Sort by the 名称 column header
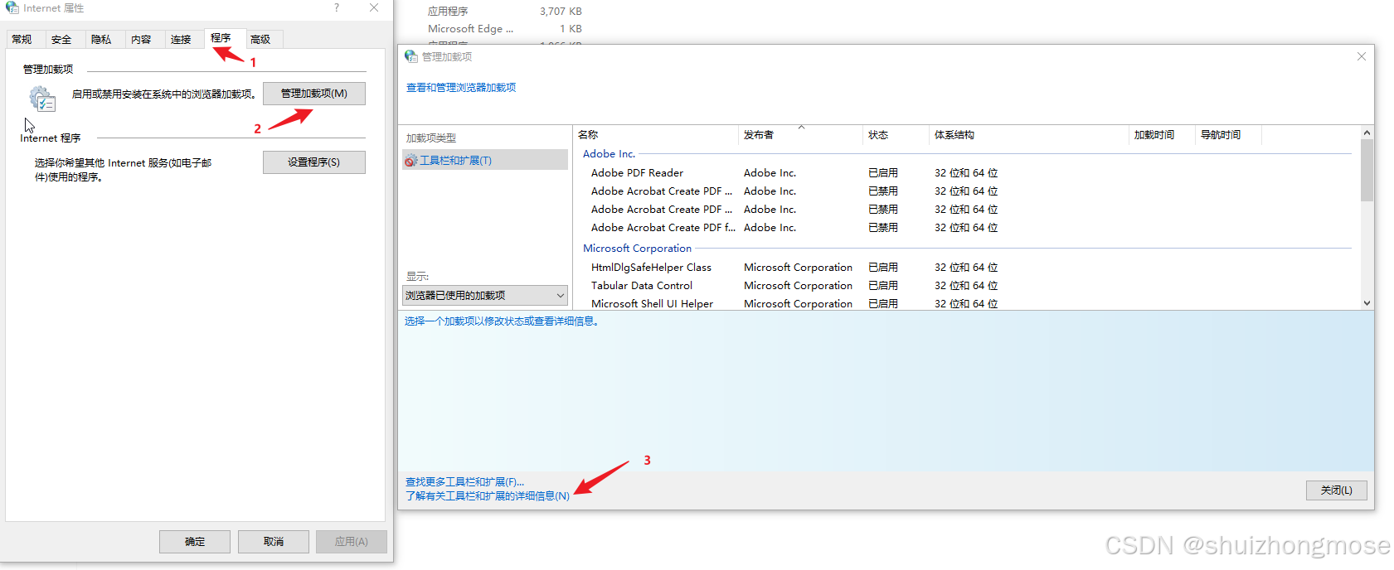Image resolution: width=1394 pixels, height=570 pixels. 655,135
